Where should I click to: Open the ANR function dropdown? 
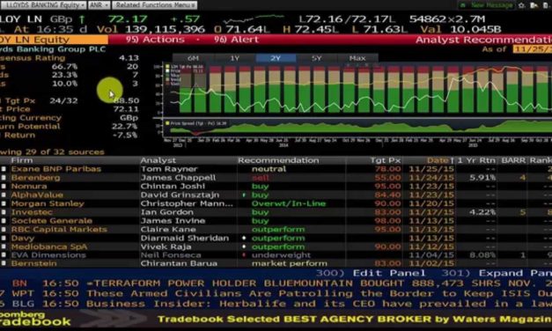(x=99, y=5)
